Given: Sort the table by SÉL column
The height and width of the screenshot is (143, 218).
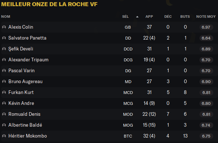Looking at the screenshot, I should click(125, 17).
